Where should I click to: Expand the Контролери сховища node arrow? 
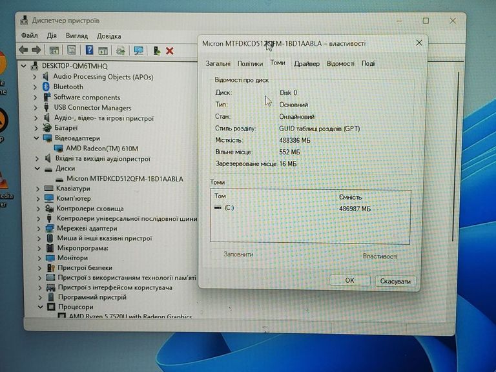(38, 209)
